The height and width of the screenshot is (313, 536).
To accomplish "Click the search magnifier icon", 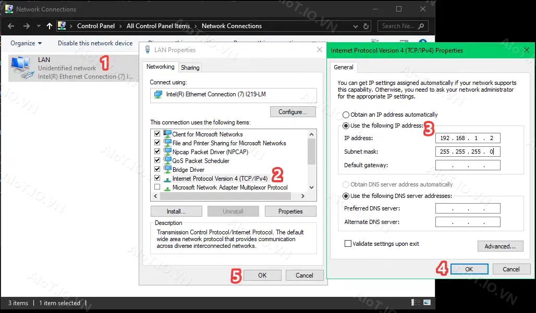I will (x=421, y=26).
